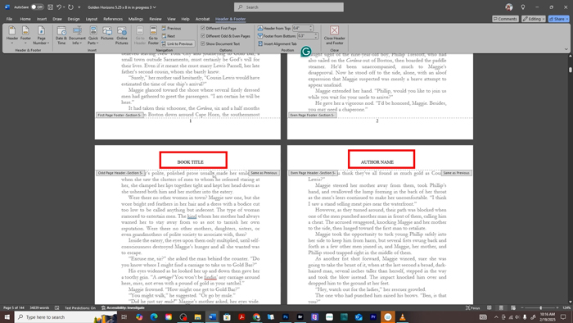Uncheck Different Odd & Even Pages
Viewport: 573px width, 323px height.
coord(225,36)
